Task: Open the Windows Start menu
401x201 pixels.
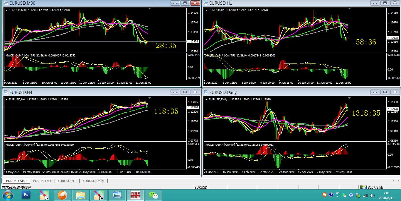Action: pyautogui.click(x=8, y=195)
